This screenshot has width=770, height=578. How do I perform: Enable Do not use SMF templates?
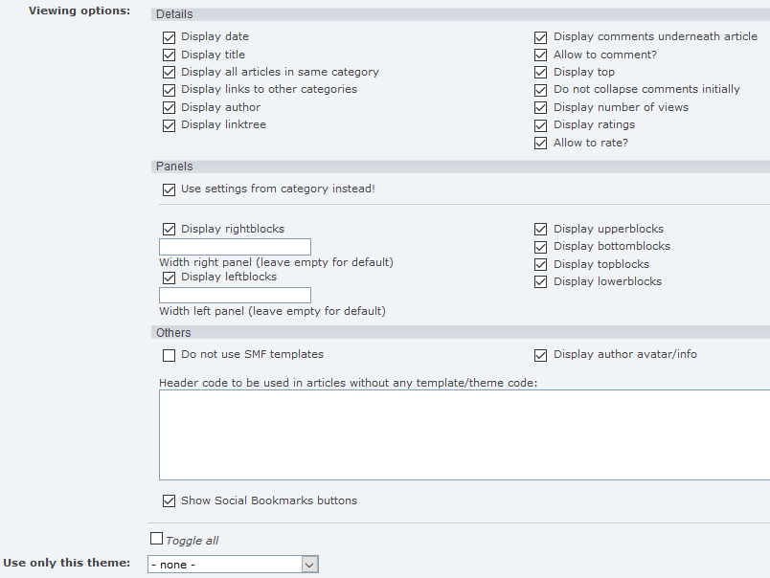click(x=170, y=355)
